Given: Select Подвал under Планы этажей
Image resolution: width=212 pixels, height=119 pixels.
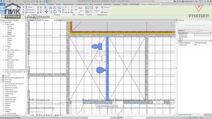Looking at the screenshot, I should pos(10,30).
